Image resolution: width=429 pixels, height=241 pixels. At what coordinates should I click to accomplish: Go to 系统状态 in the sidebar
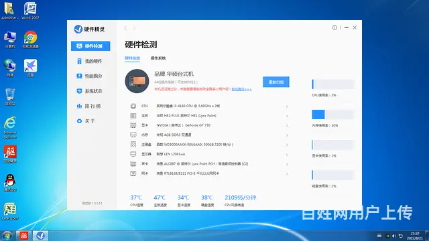89,91
